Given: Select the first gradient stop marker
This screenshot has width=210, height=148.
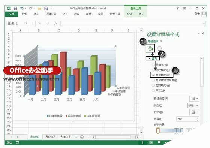Looking at the screenshot, I should [158, 131].
